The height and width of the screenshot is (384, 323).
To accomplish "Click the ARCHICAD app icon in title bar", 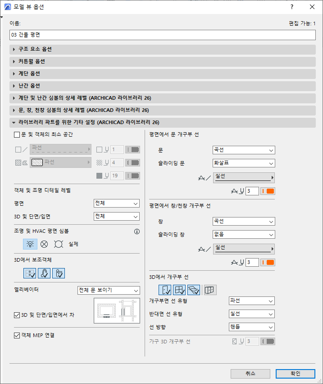I will coord(8,7).
